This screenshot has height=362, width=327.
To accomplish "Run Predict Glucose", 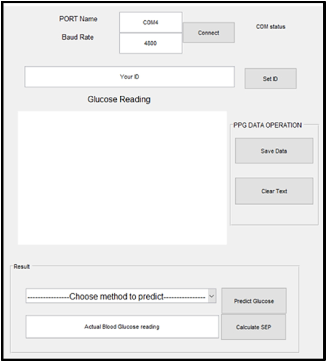I will tap(254, 301).
